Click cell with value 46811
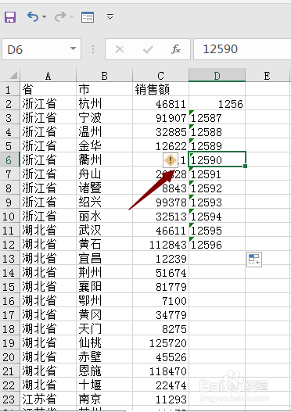291x412 pixels. tap(160, 104)
